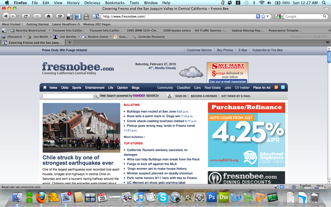This screenshot has height=207, width=331.
Task: Open the Tools menu
Action: 134,3
